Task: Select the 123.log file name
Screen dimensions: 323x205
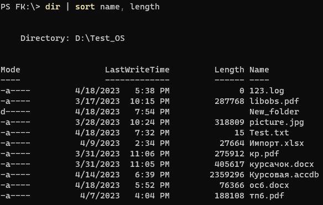Action: click(267, 91)
